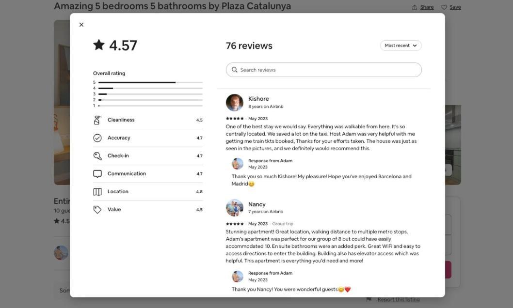
Task: Click the Value price tag icon
Action: pos(97,210)
